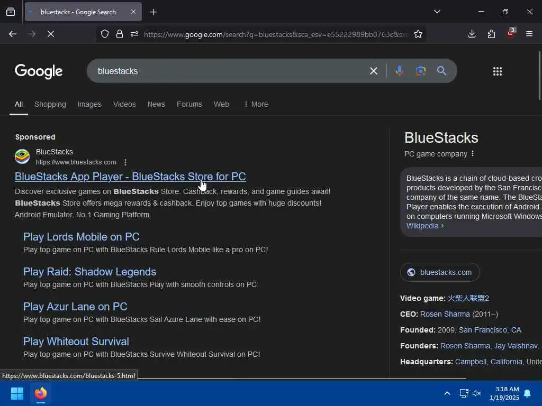Open Play Raid: Shadow Legends link

coord(89,272)
